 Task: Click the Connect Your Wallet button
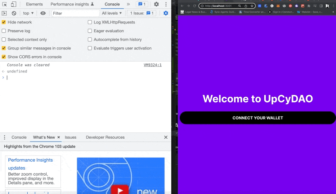(257, 118)
